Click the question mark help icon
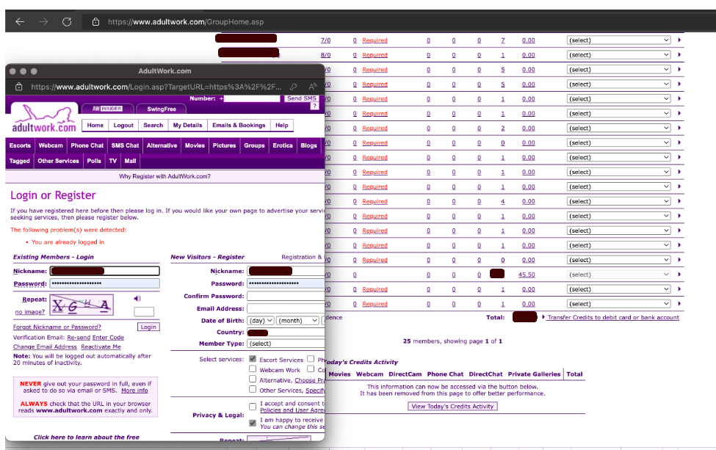The image size is (716, 450). point(314,106)
